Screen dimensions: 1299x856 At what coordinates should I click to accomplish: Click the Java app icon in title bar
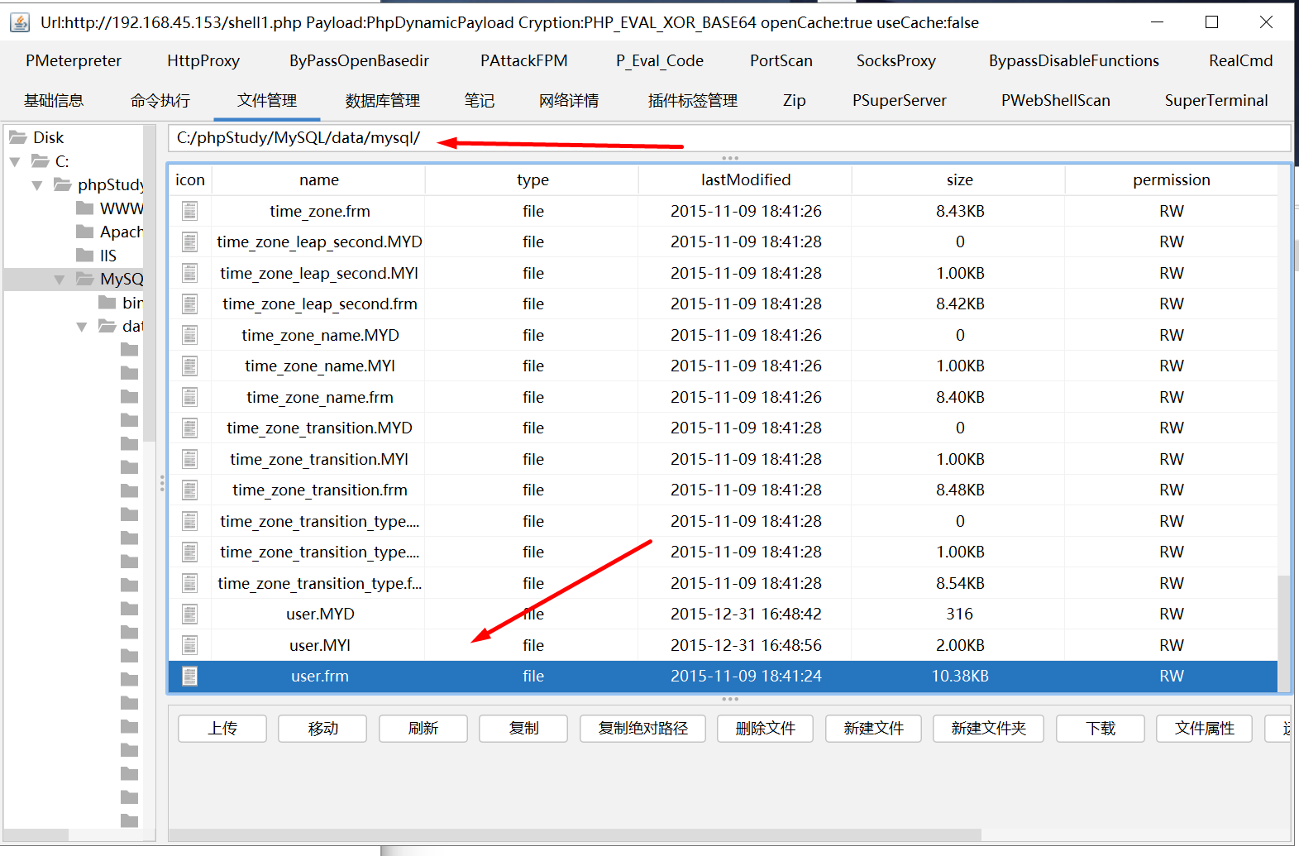coord(20,22)
